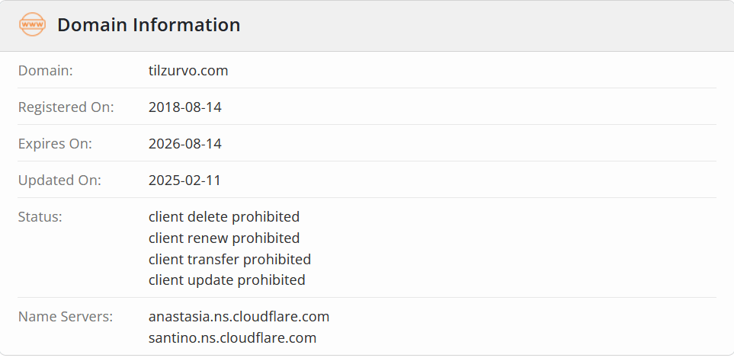Click the Registered On label
734x361 pixels.
[66, 107]
